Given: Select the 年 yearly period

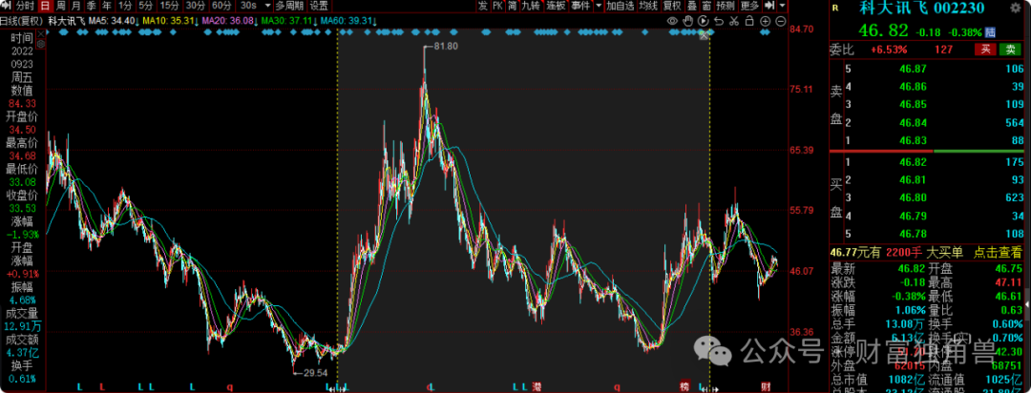Looking at the screenshot, I should [x=107, y=6].
